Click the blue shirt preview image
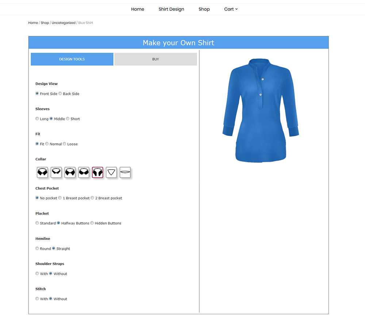 (261, 110)
